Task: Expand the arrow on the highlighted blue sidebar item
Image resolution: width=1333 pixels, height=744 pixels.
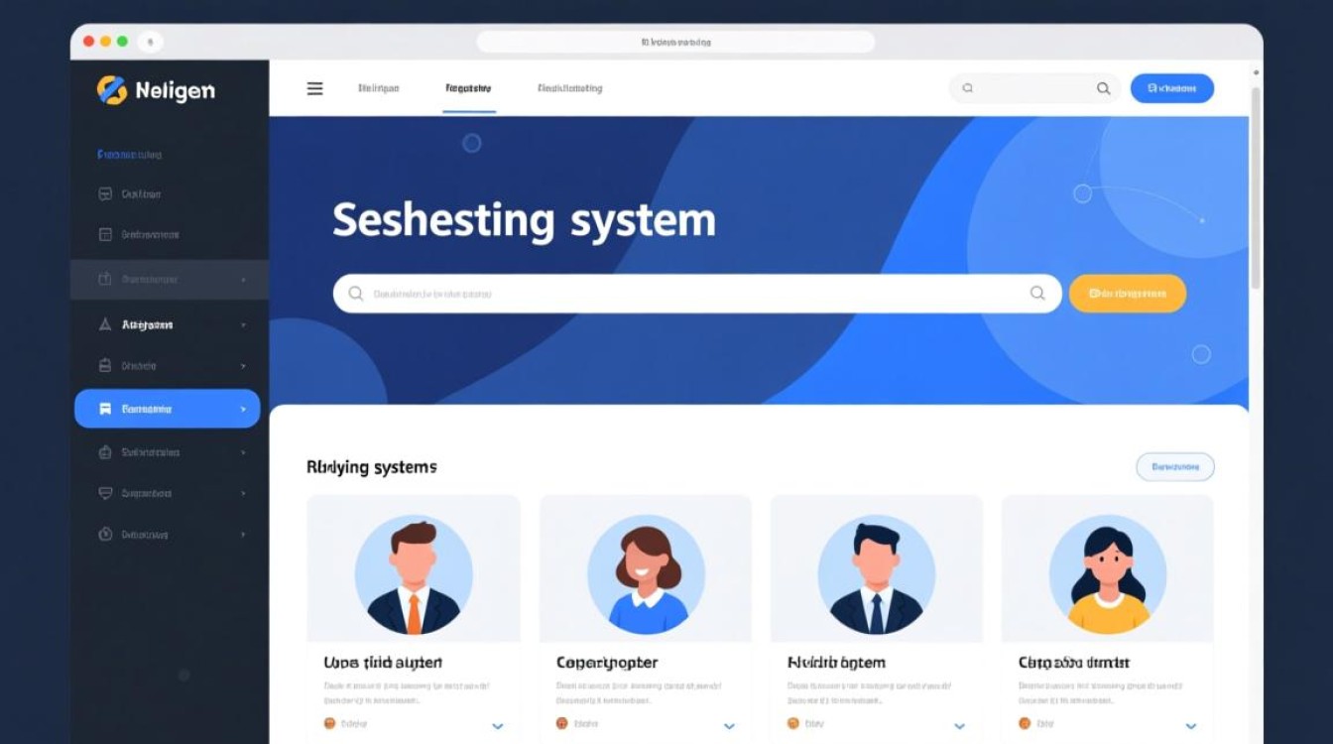Action: click(243, 409)
